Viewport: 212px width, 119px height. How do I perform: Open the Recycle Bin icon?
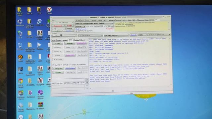tap(20, 46)
